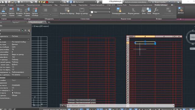
Task: Click the text height value 3.5
Action: 13,88
